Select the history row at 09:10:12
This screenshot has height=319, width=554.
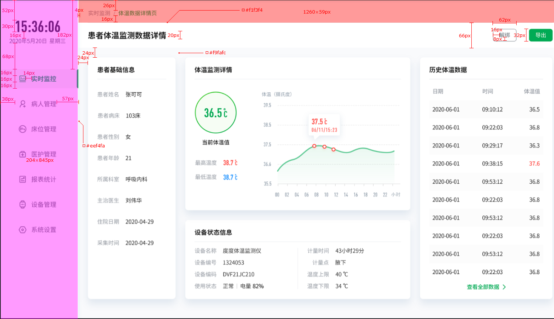click(486, 109)
